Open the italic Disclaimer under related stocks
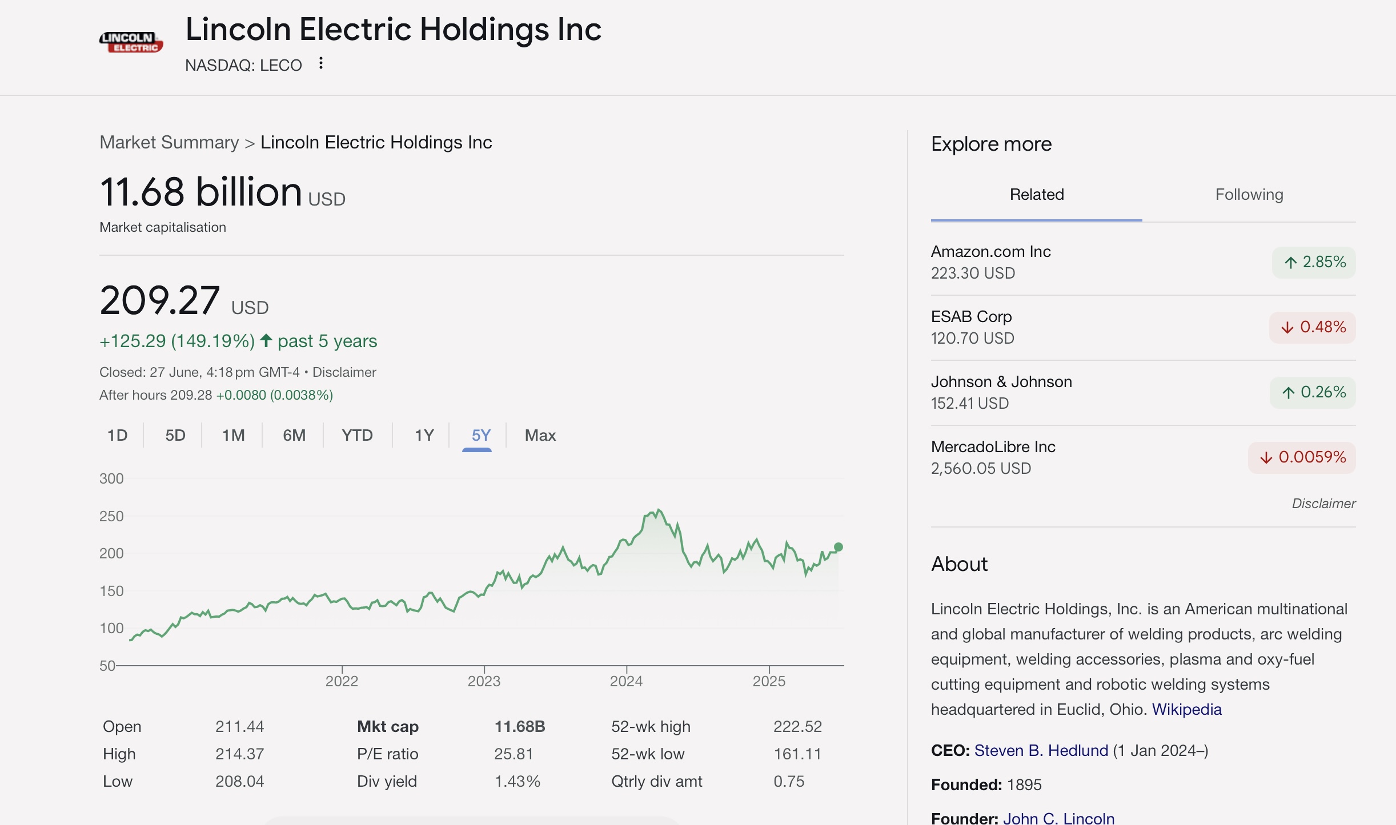The height and width of the screenshot is (825, 1396). (1323, 504)
